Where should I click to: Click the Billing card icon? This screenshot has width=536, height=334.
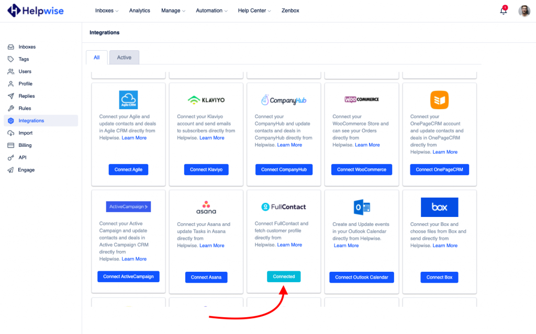11,145
